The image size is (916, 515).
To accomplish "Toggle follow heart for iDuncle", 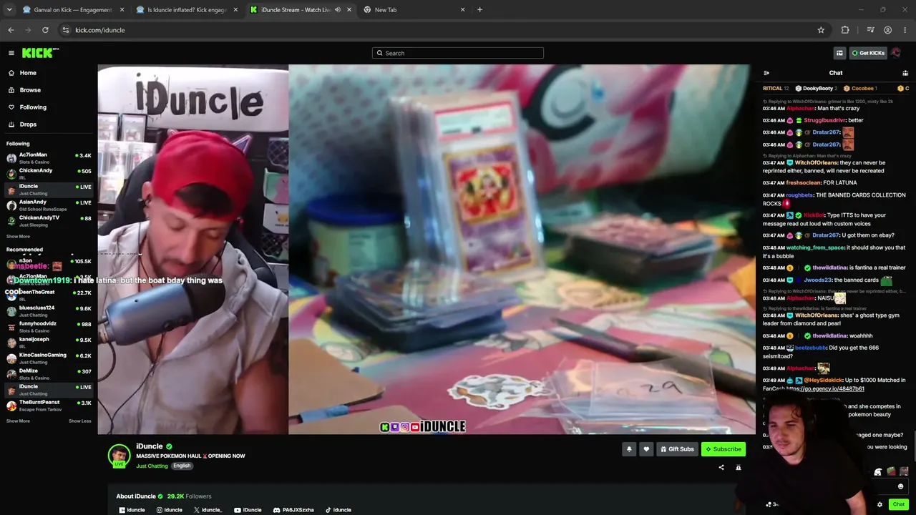I will 646,449.
